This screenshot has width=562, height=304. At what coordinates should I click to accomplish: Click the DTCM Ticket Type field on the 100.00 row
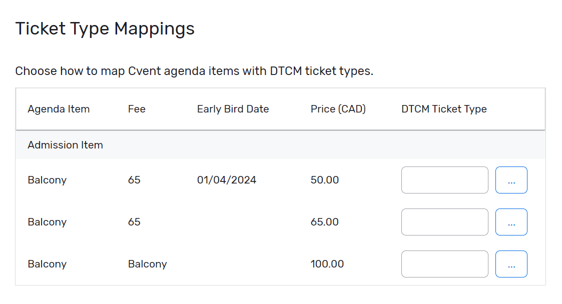pyautogui.click(x=444, y=263)
